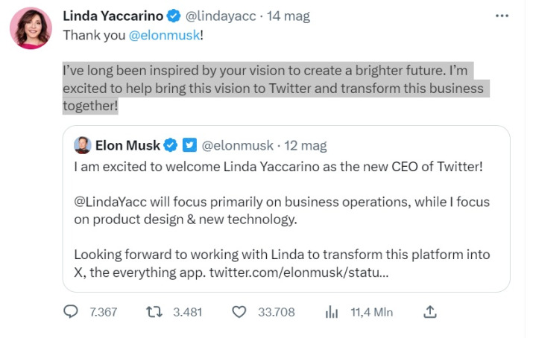Open view analytics bar chart icon
The image size is (533, 338).
pos(332,312)
